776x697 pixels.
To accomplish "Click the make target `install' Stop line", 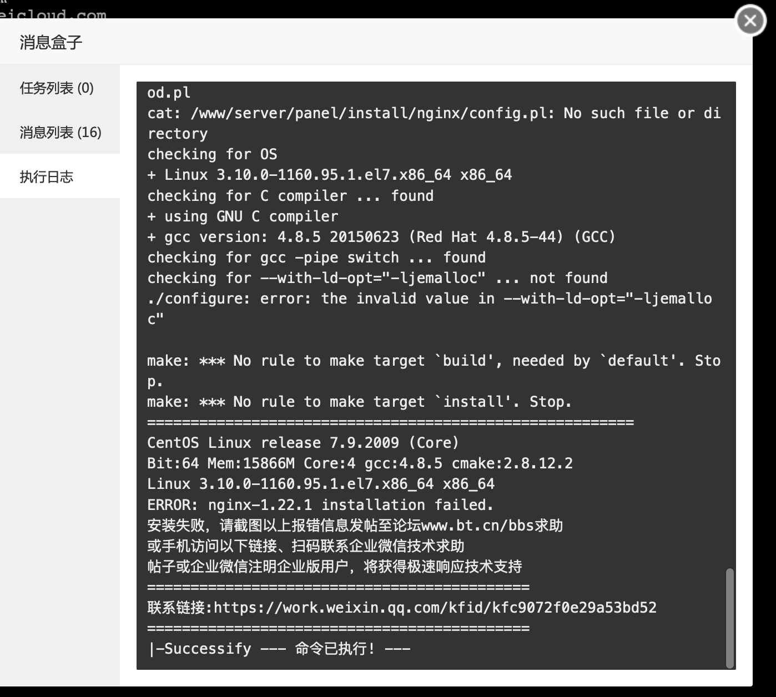I will coord(359,402).
